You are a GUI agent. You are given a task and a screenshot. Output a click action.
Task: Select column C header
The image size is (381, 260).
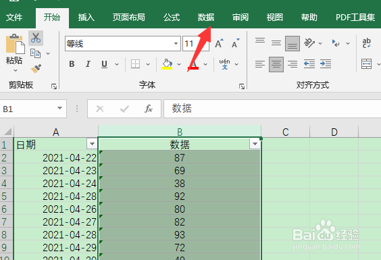286,132
